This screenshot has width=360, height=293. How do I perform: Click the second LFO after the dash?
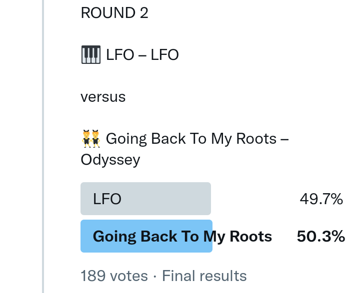(x=165, y=55)
